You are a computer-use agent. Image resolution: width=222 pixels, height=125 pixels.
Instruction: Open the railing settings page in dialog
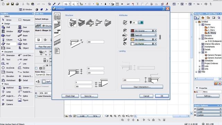(x=57, y=42)
